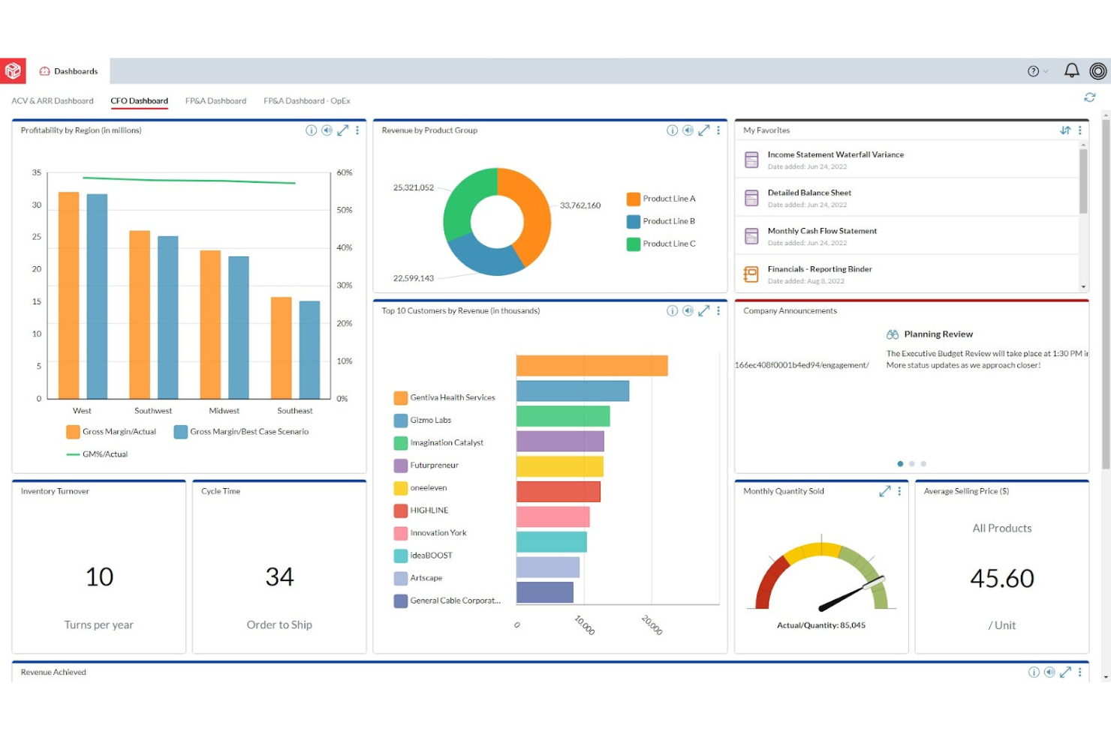This screenshot has height=740, width=1111.
Task: Click the Monthly Cash Flow Statement report icon
Action: (751, 235)
